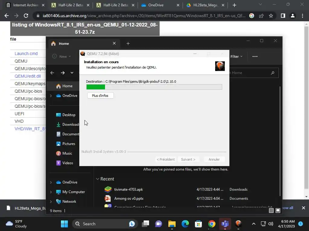Switch to HL2Beta_Mega browser tab
Screen dimensions: 309x231
[x=205, y=5]
